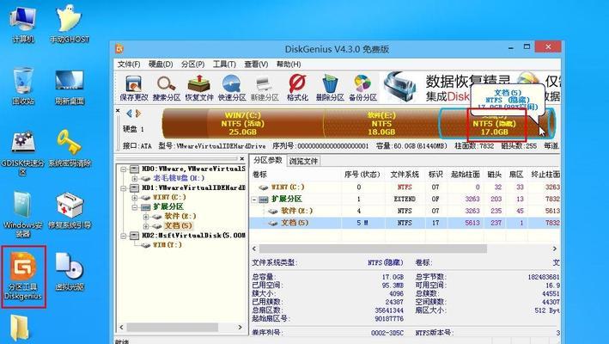Go to next disk with right arrow
609x344 pixels.
click(138, 114)
